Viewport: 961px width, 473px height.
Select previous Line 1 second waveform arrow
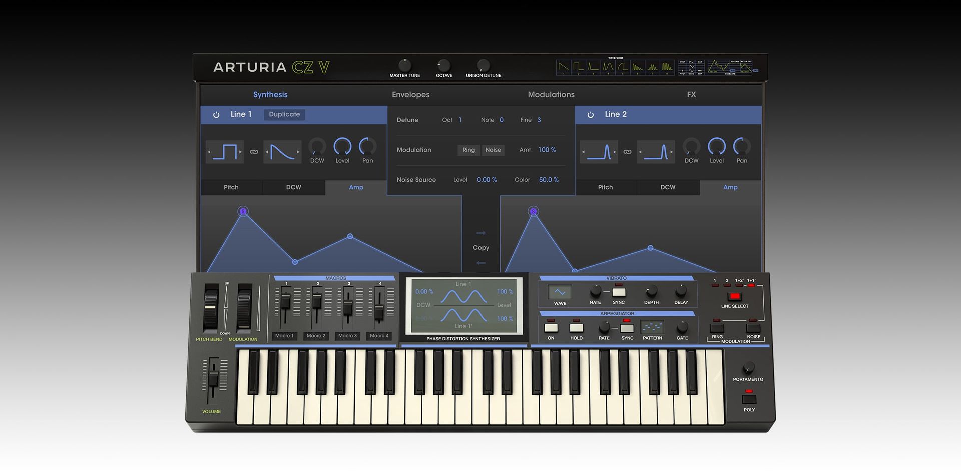coord(267,152)
